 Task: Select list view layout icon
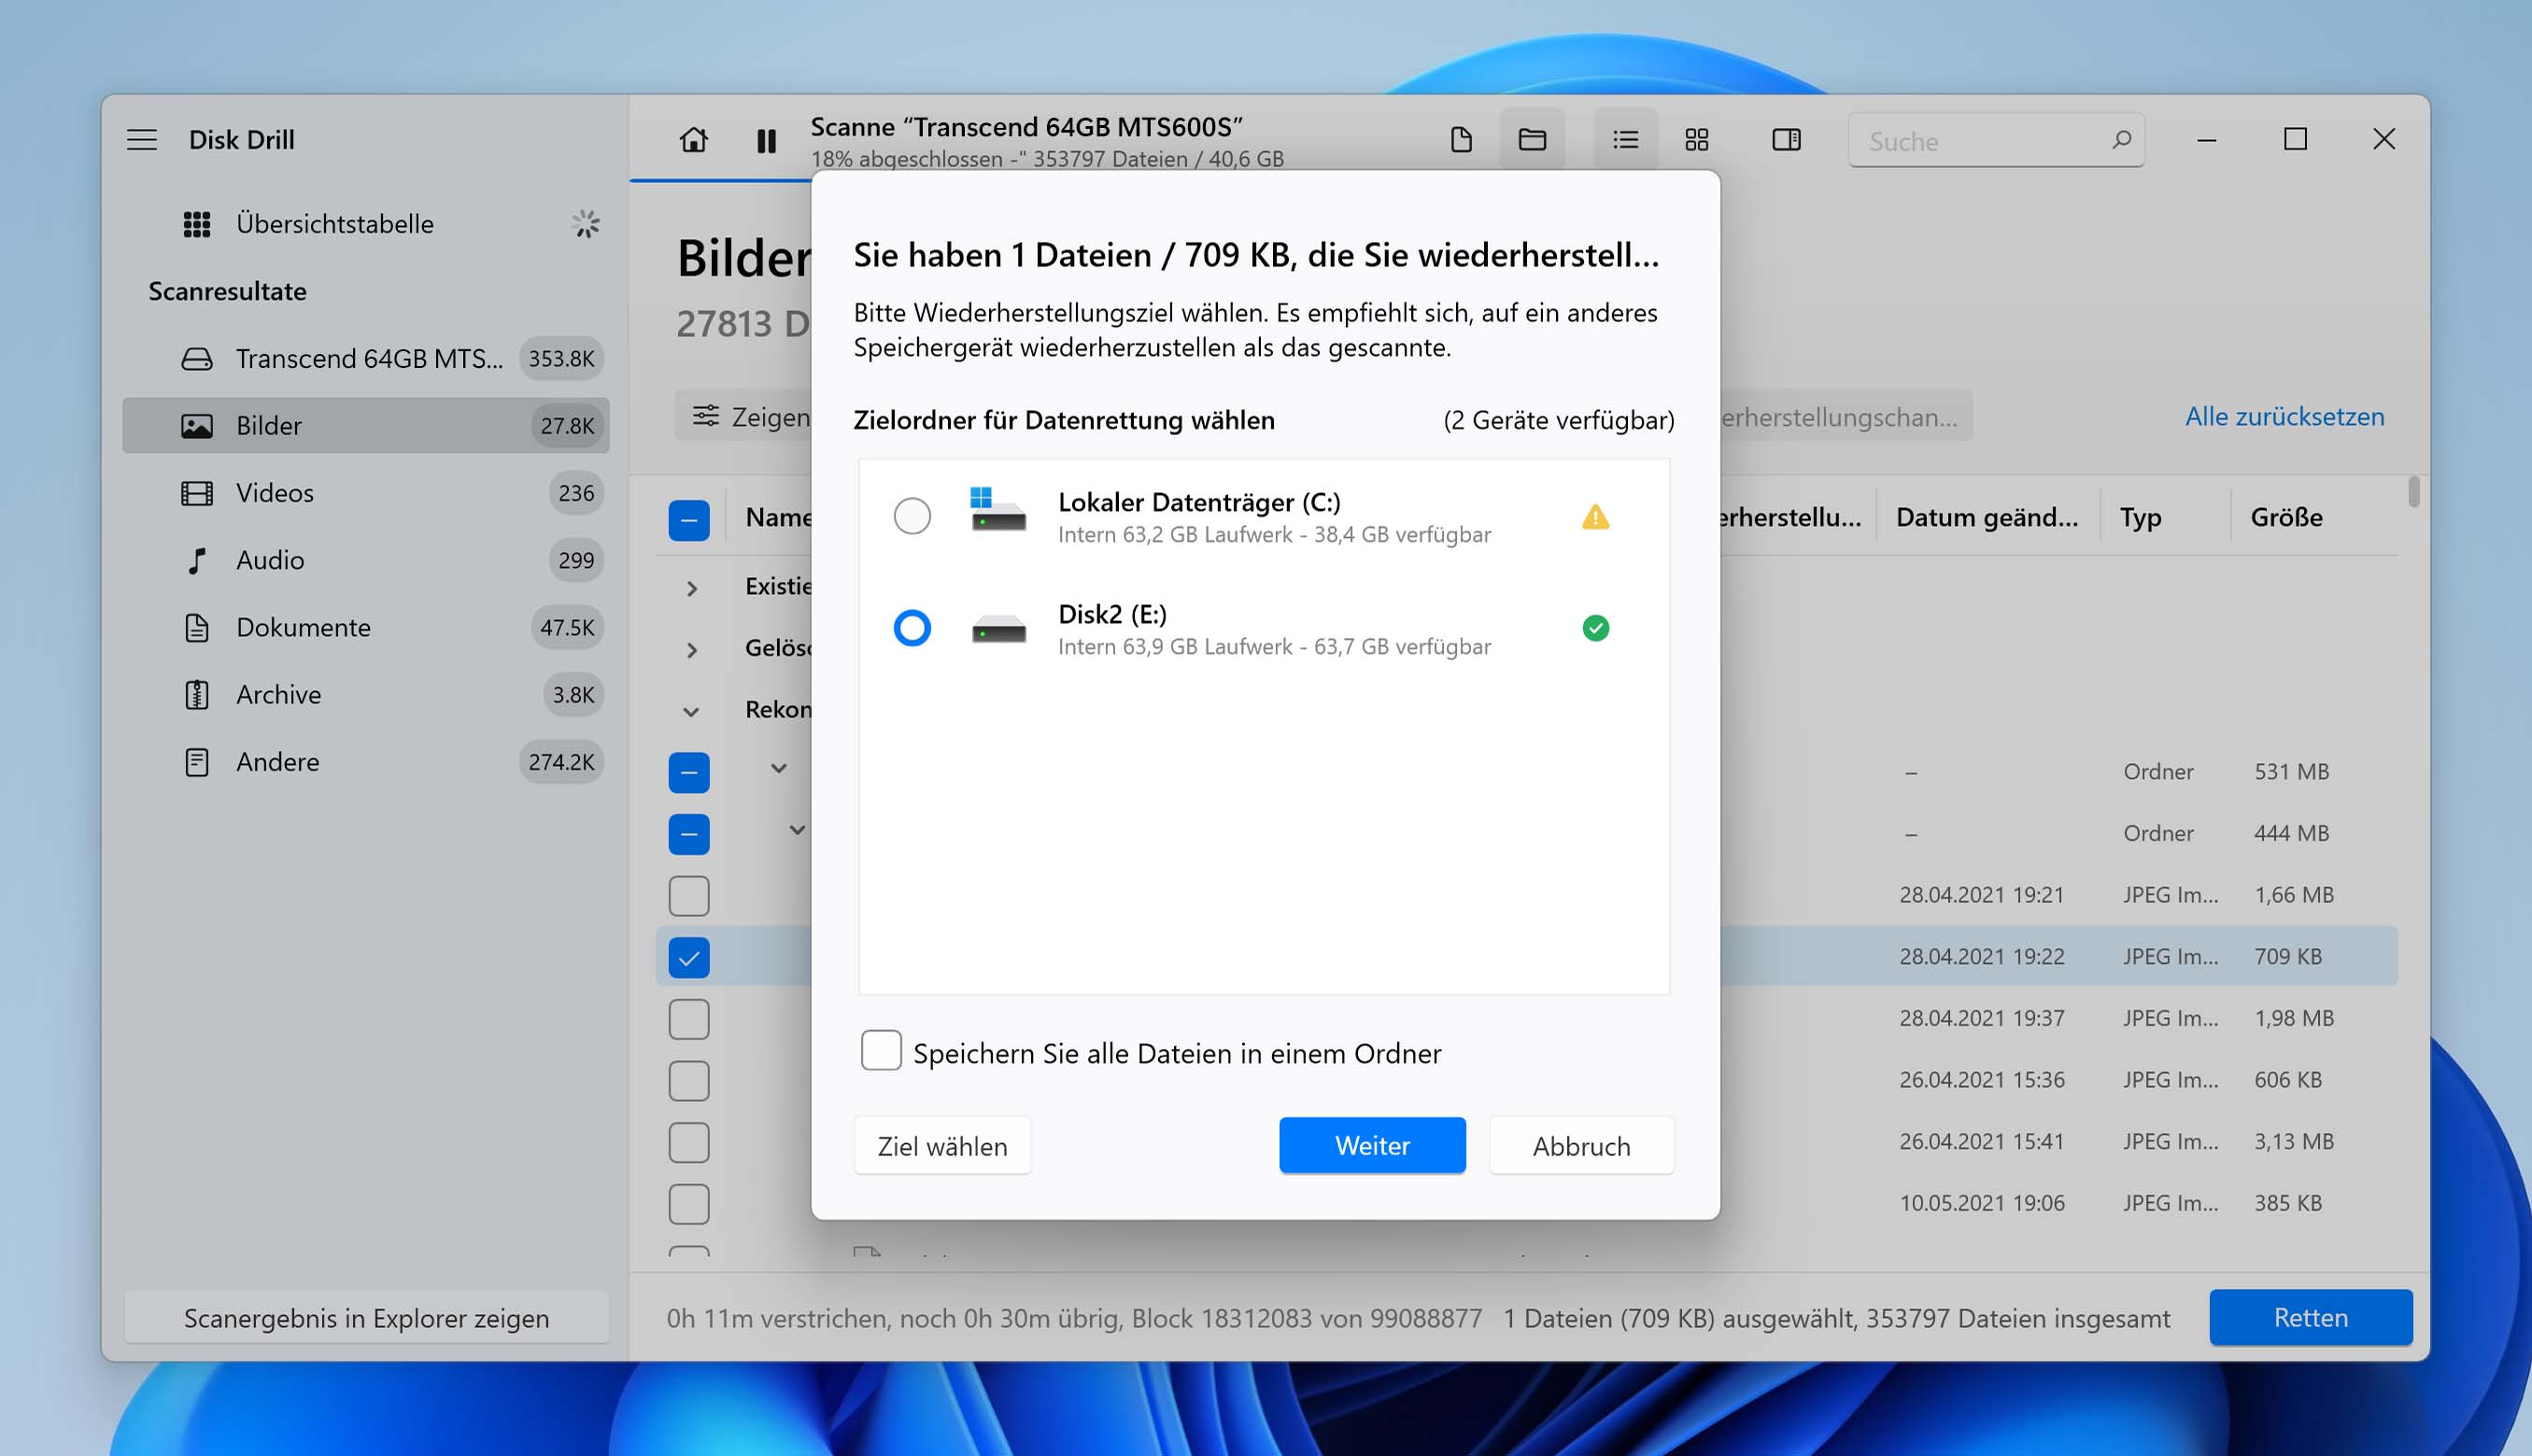1625,139
